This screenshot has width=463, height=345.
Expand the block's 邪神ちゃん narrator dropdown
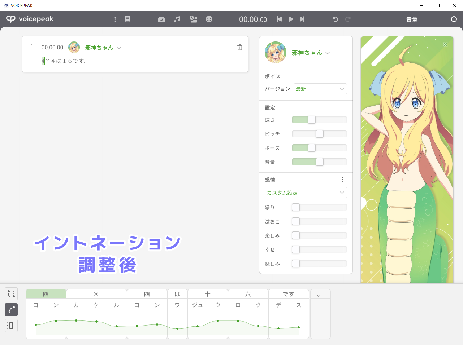tap(119, 48)
